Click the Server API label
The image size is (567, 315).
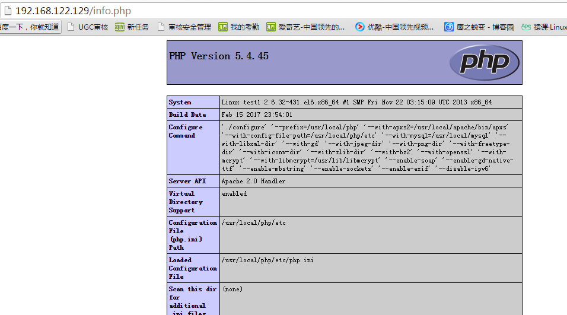tap(187, 181)
